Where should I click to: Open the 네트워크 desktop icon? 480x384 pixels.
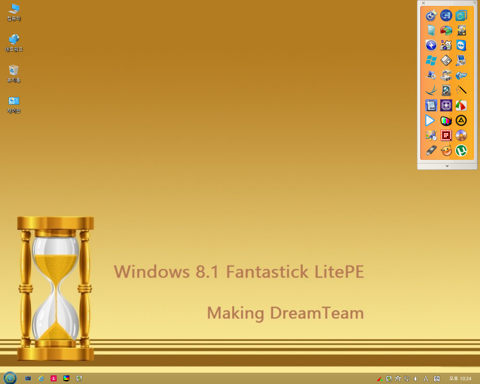coord(14,43)
